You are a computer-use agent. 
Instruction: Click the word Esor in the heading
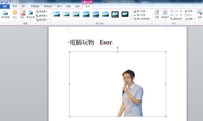106,42
